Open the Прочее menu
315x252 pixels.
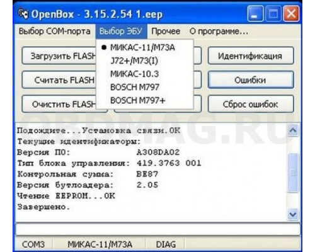(x=166, y=31)
